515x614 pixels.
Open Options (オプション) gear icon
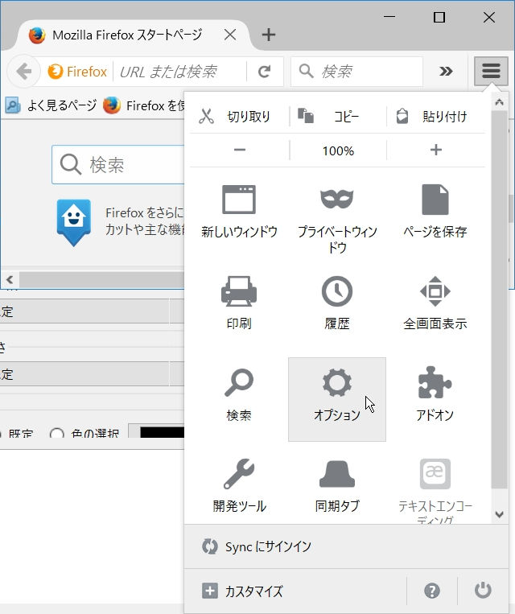pyautogui.click(x=337, y=382)
